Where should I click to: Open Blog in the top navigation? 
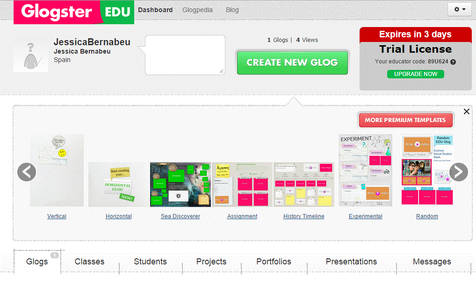tap(232, 10)
